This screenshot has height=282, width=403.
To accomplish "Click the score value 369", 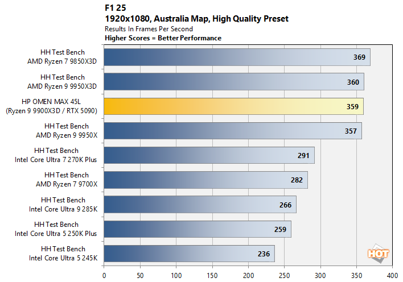I will point(359,57).
